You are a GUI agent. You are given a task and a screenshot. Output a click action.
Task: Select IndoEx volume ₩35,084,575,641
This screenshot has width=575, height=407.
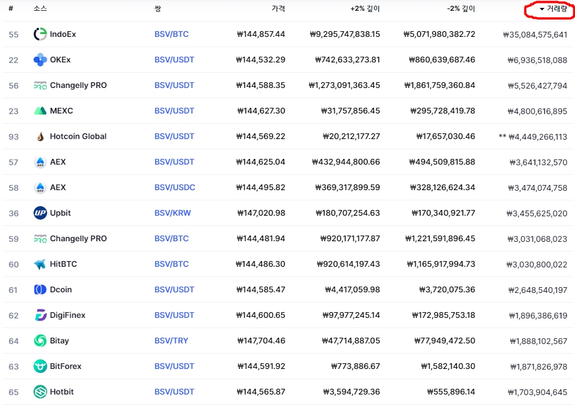[x=535, y=35]
